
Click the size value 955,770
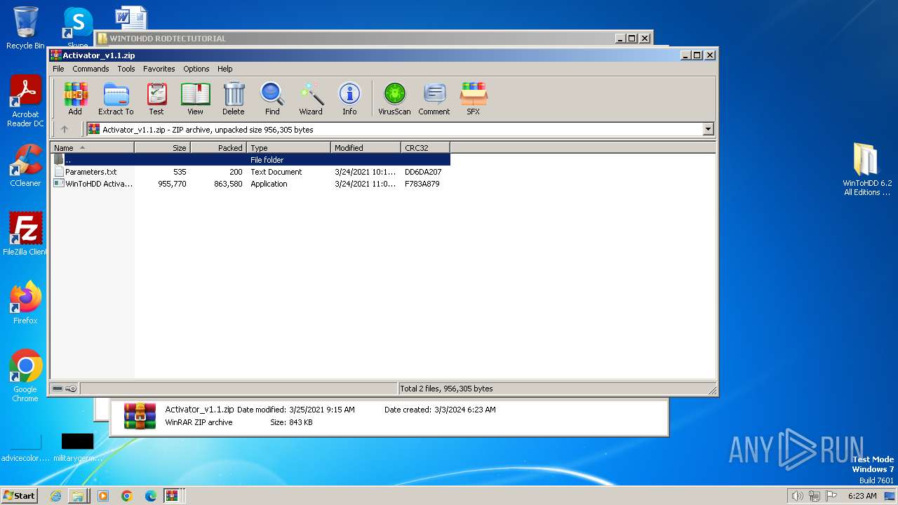tap(172, 184)
